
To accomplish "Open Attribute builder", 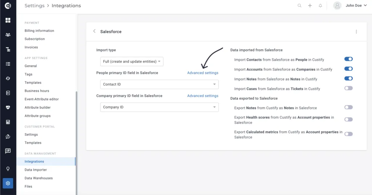I will point(37,107).
